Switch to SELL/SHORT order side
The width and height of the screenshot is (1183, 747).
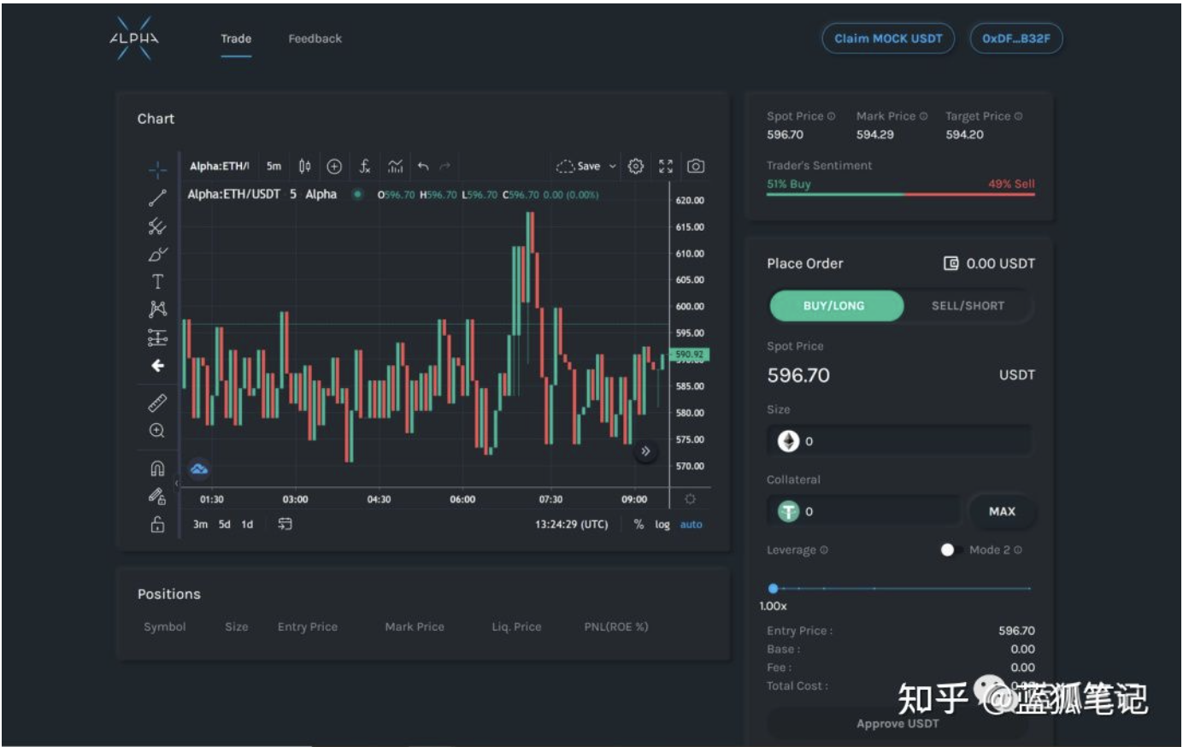point(968,306)
